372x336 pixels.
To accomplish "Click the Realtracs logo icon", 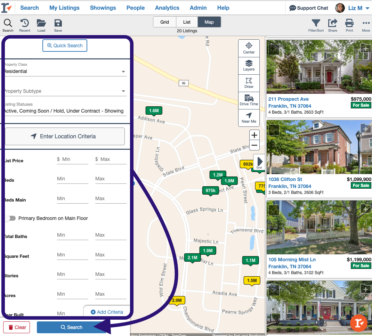I will pyautogui.click(x=6, y=8).
